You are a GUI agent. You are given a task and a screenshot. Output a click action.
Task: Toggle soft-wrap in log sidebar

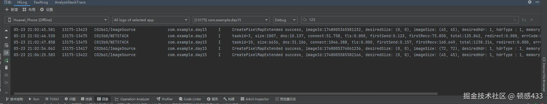point(6,45)
